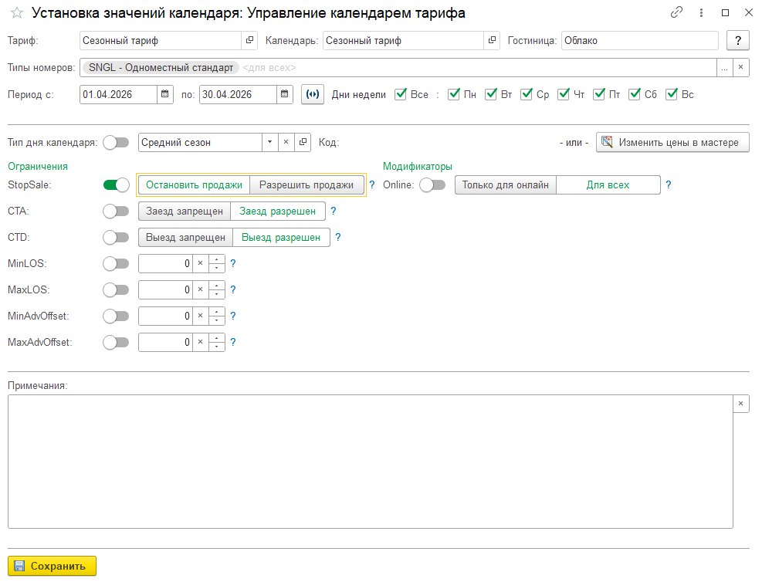
Task: Copy link to this form
Action: [676, 13]
